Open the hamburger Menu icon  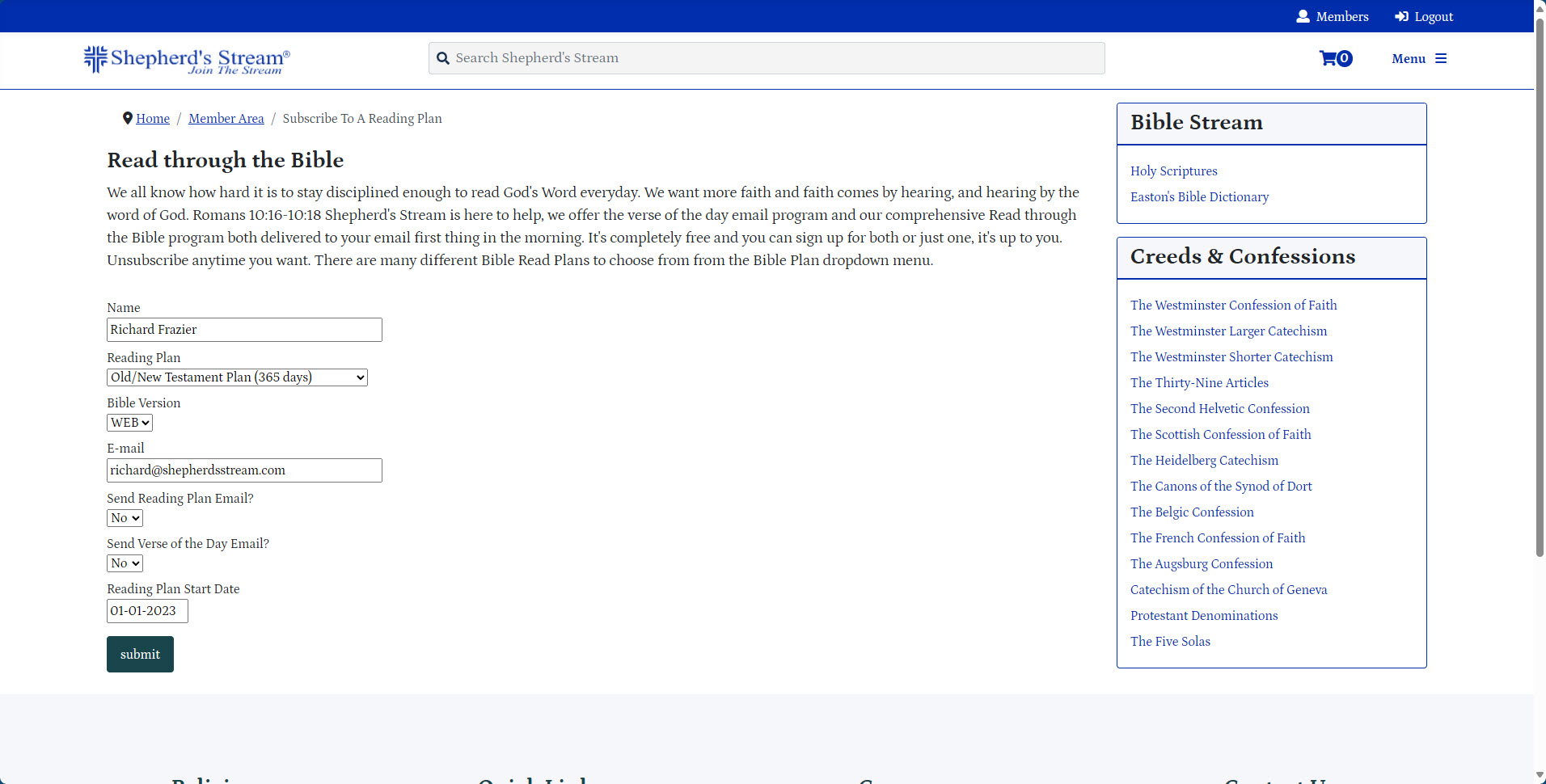click(1441, 58)
